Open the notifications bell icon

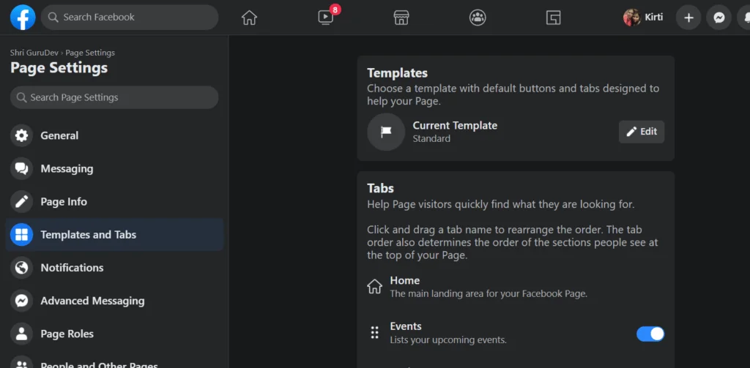coord(744,18)
